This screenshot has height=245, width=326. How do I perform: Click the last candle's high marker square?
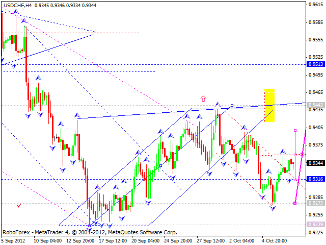[295, 131]
